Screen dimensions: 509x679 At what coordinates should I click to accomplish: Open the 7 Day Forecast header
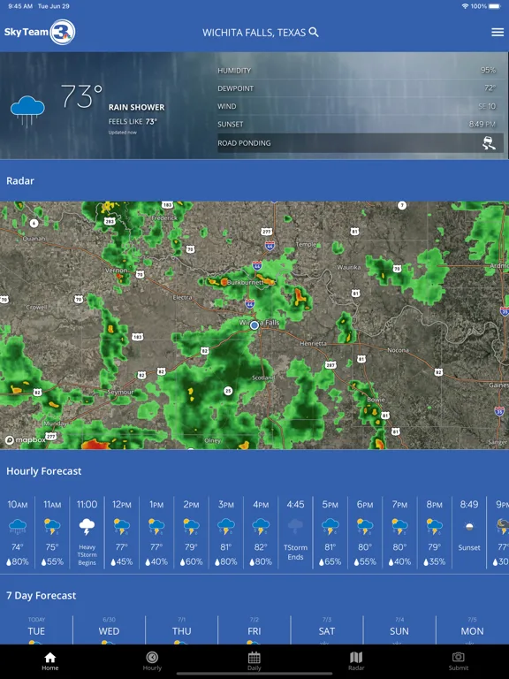[42, 595]
